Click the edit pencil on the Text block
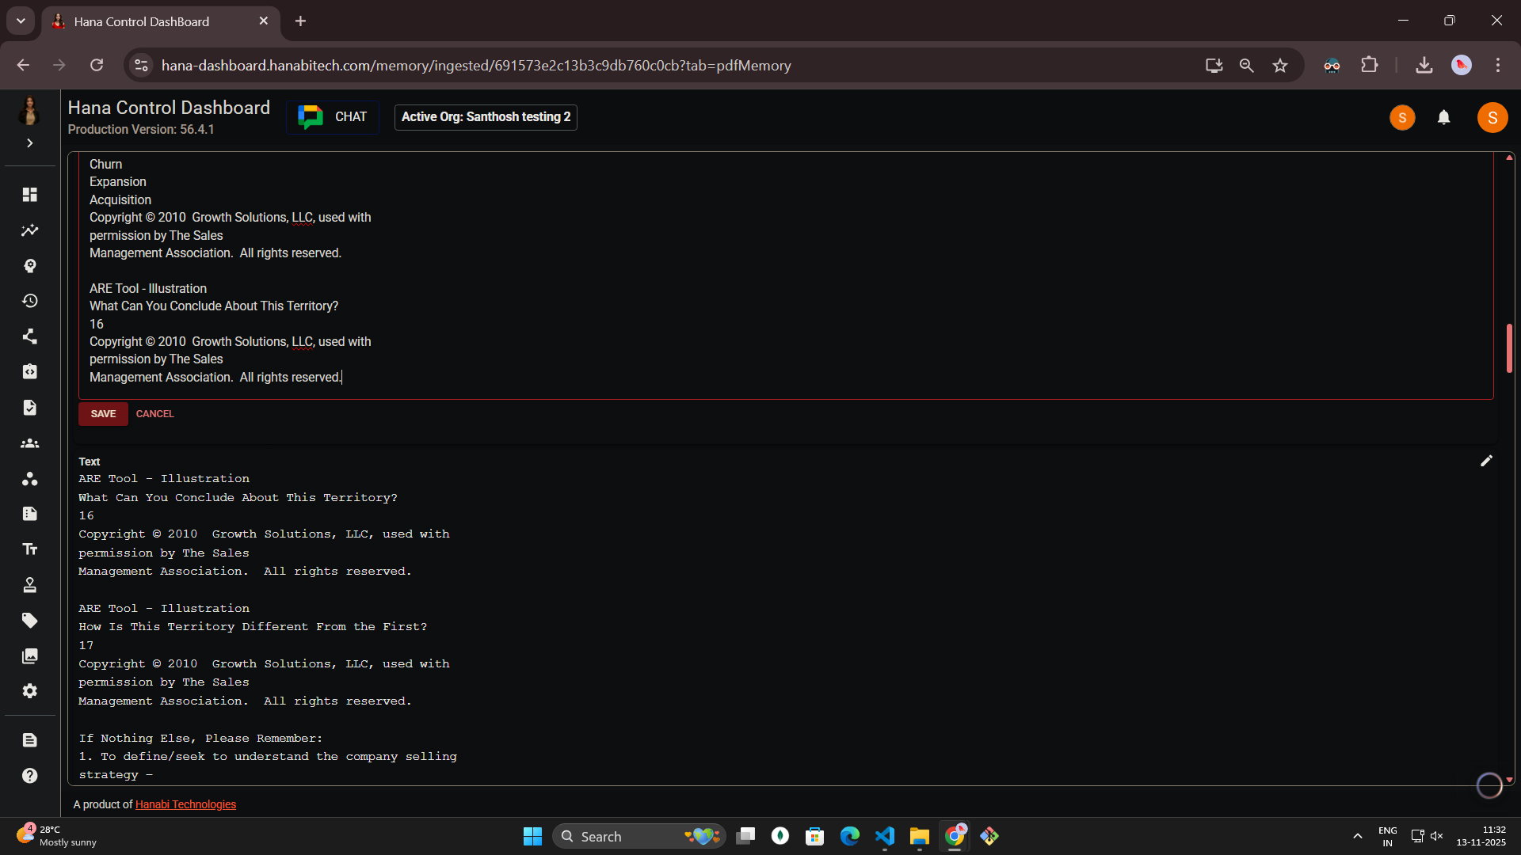 [1486, 461]
